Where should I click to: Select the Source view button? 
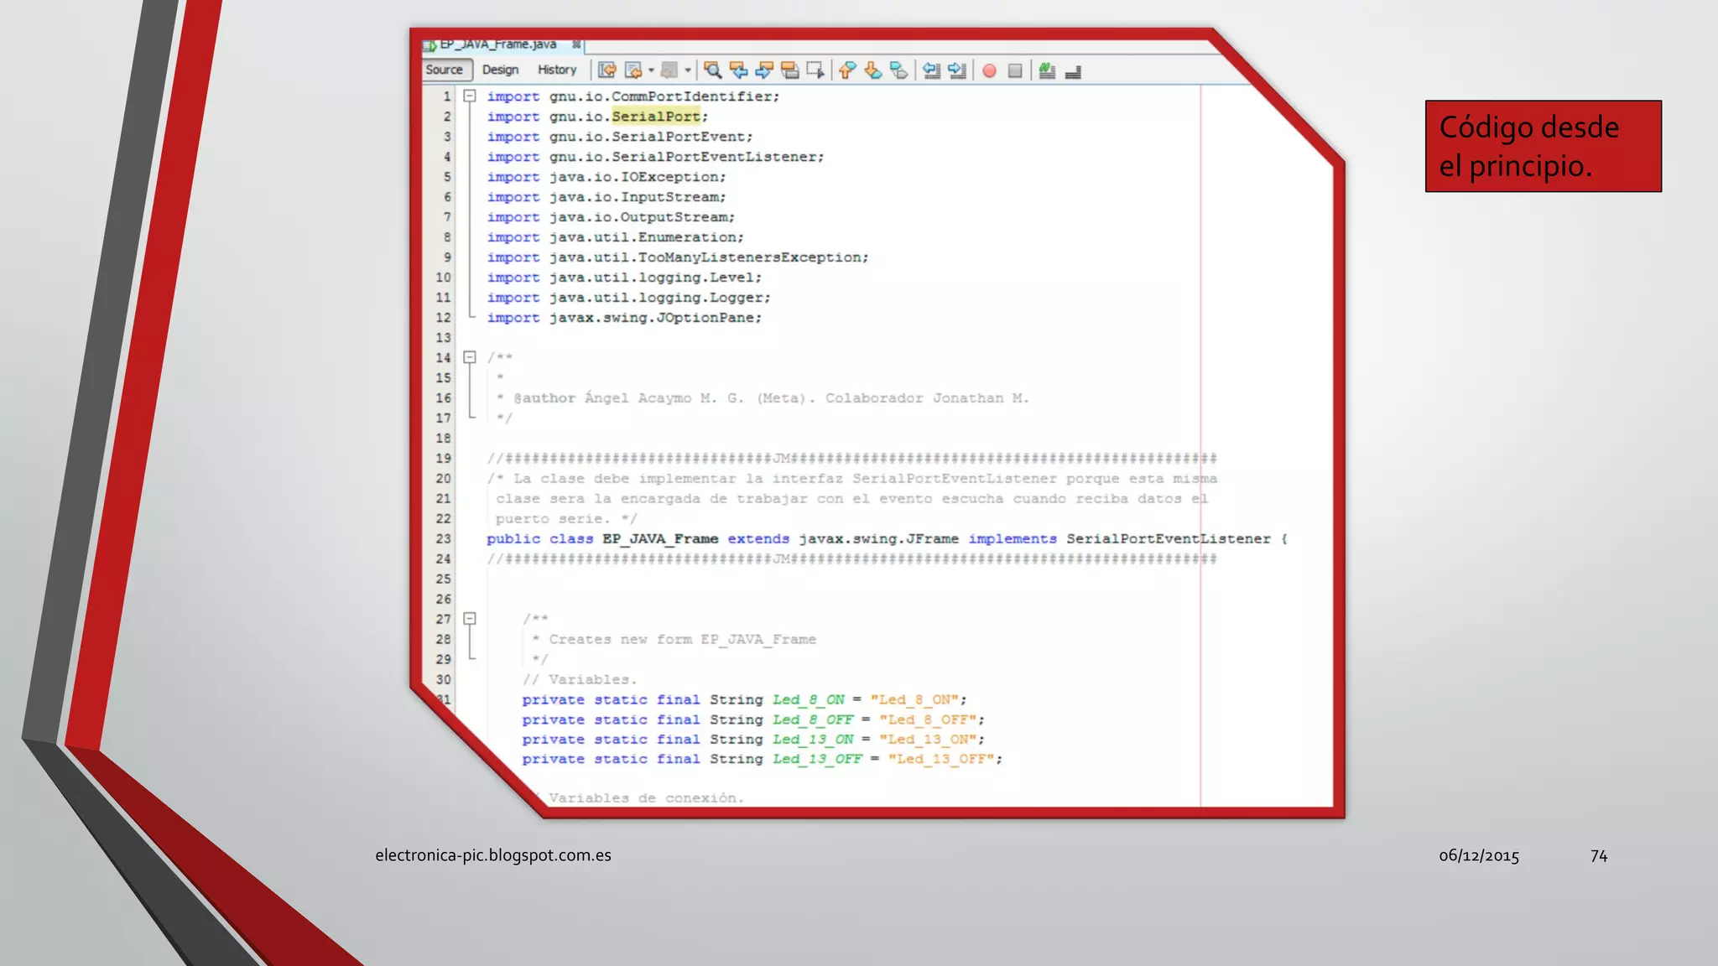pos(445,70)
